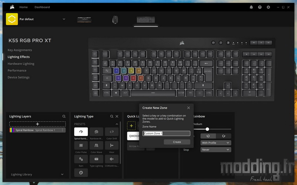The width and height of the screenshot is (297, 185).
Task: Search lighting types magnifier icon
Action: [x=112, y=116]
